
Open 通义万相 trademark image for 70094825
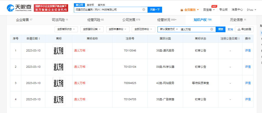[x=59, y=83]
